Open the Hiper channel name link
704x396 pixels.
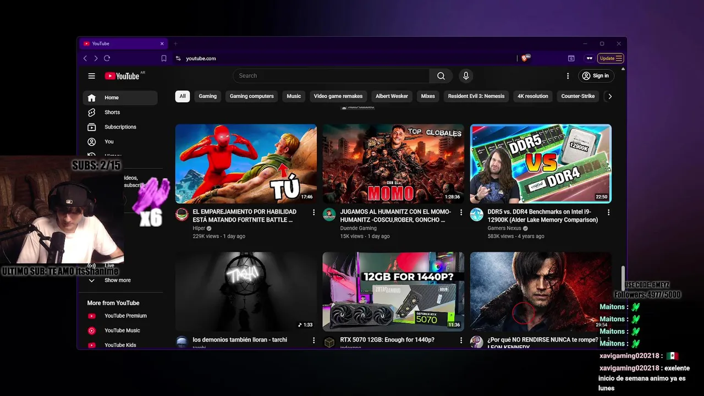(x=199, y=228)
